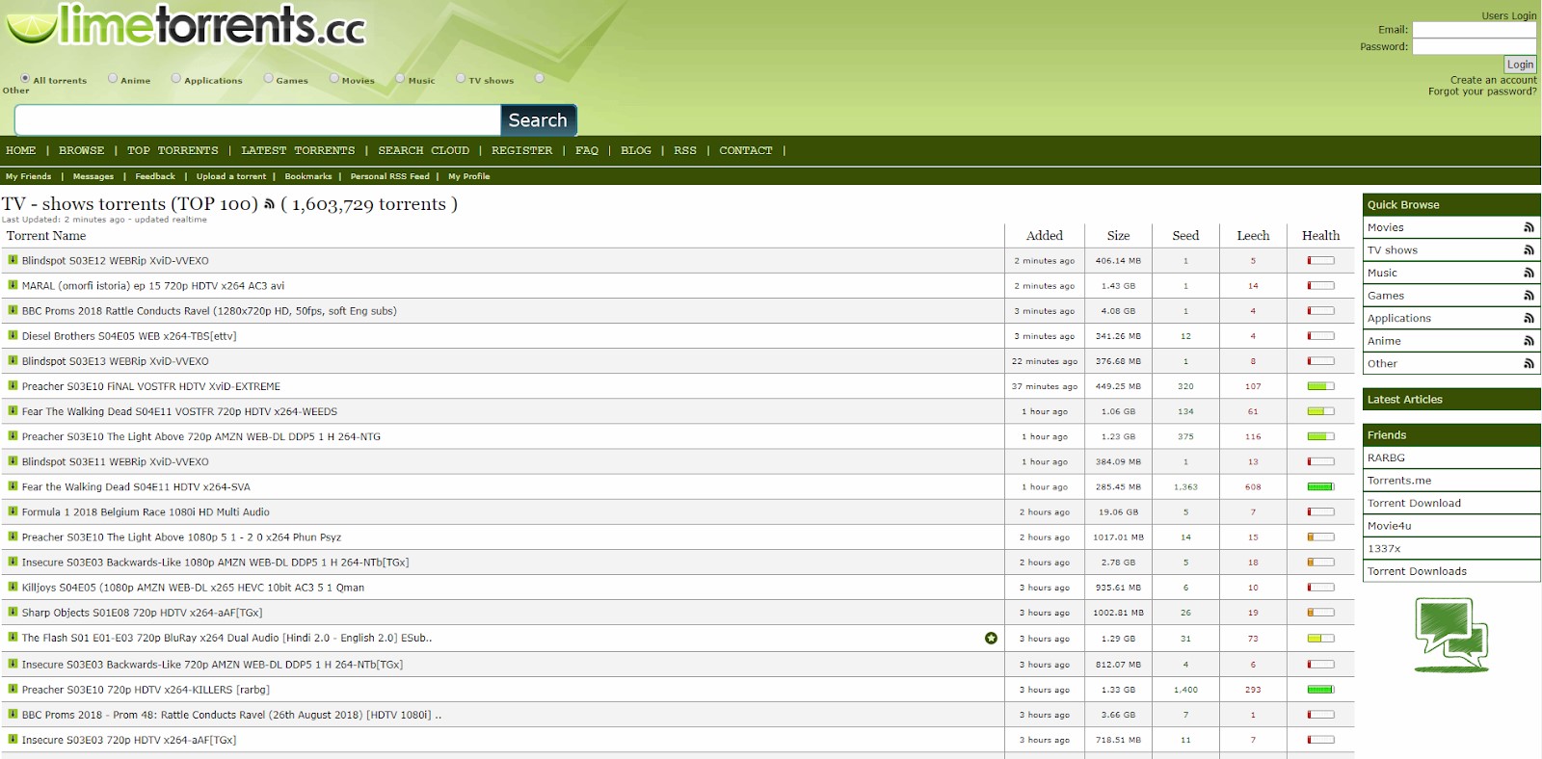Sort by Seed column header
This screenshot has height=759, width=1542.
[x=1185, y=235]
